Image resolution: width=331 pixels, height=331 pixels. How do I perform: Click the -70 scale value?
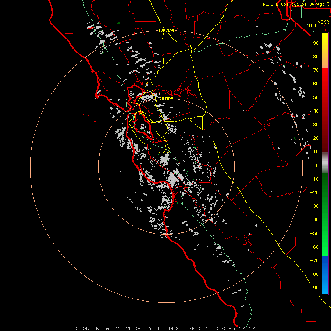point(314,261)
